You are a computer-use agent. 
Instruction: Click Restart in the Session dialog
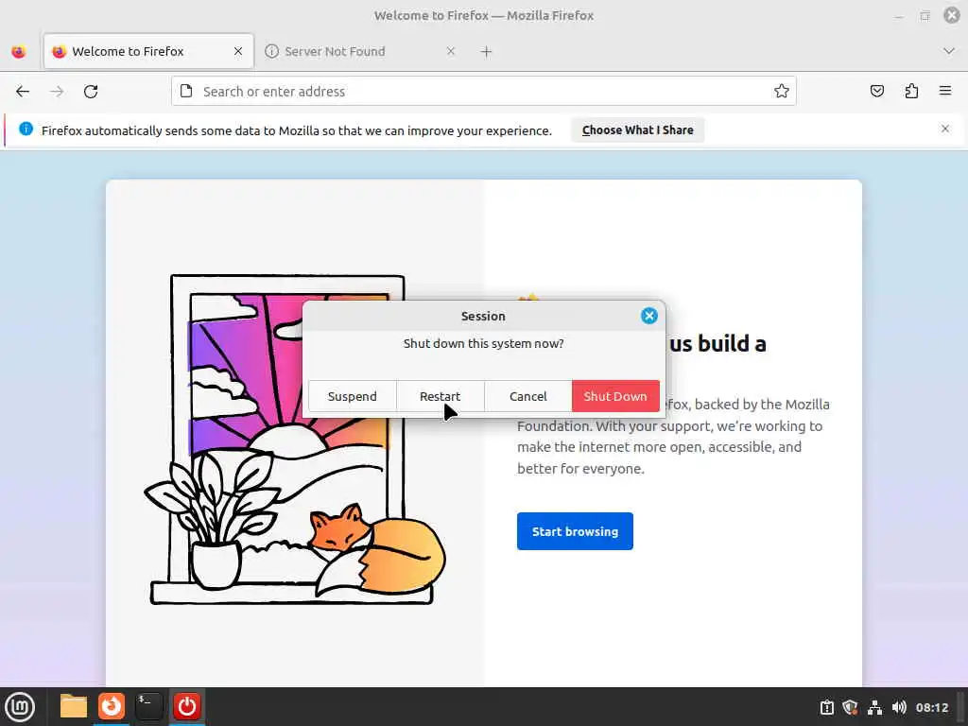pyautogui.click(x=441, y=396)
